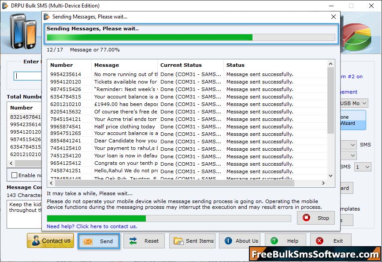
Task: Click the table scroll down arrow
Action: click(x=330, y=176)
